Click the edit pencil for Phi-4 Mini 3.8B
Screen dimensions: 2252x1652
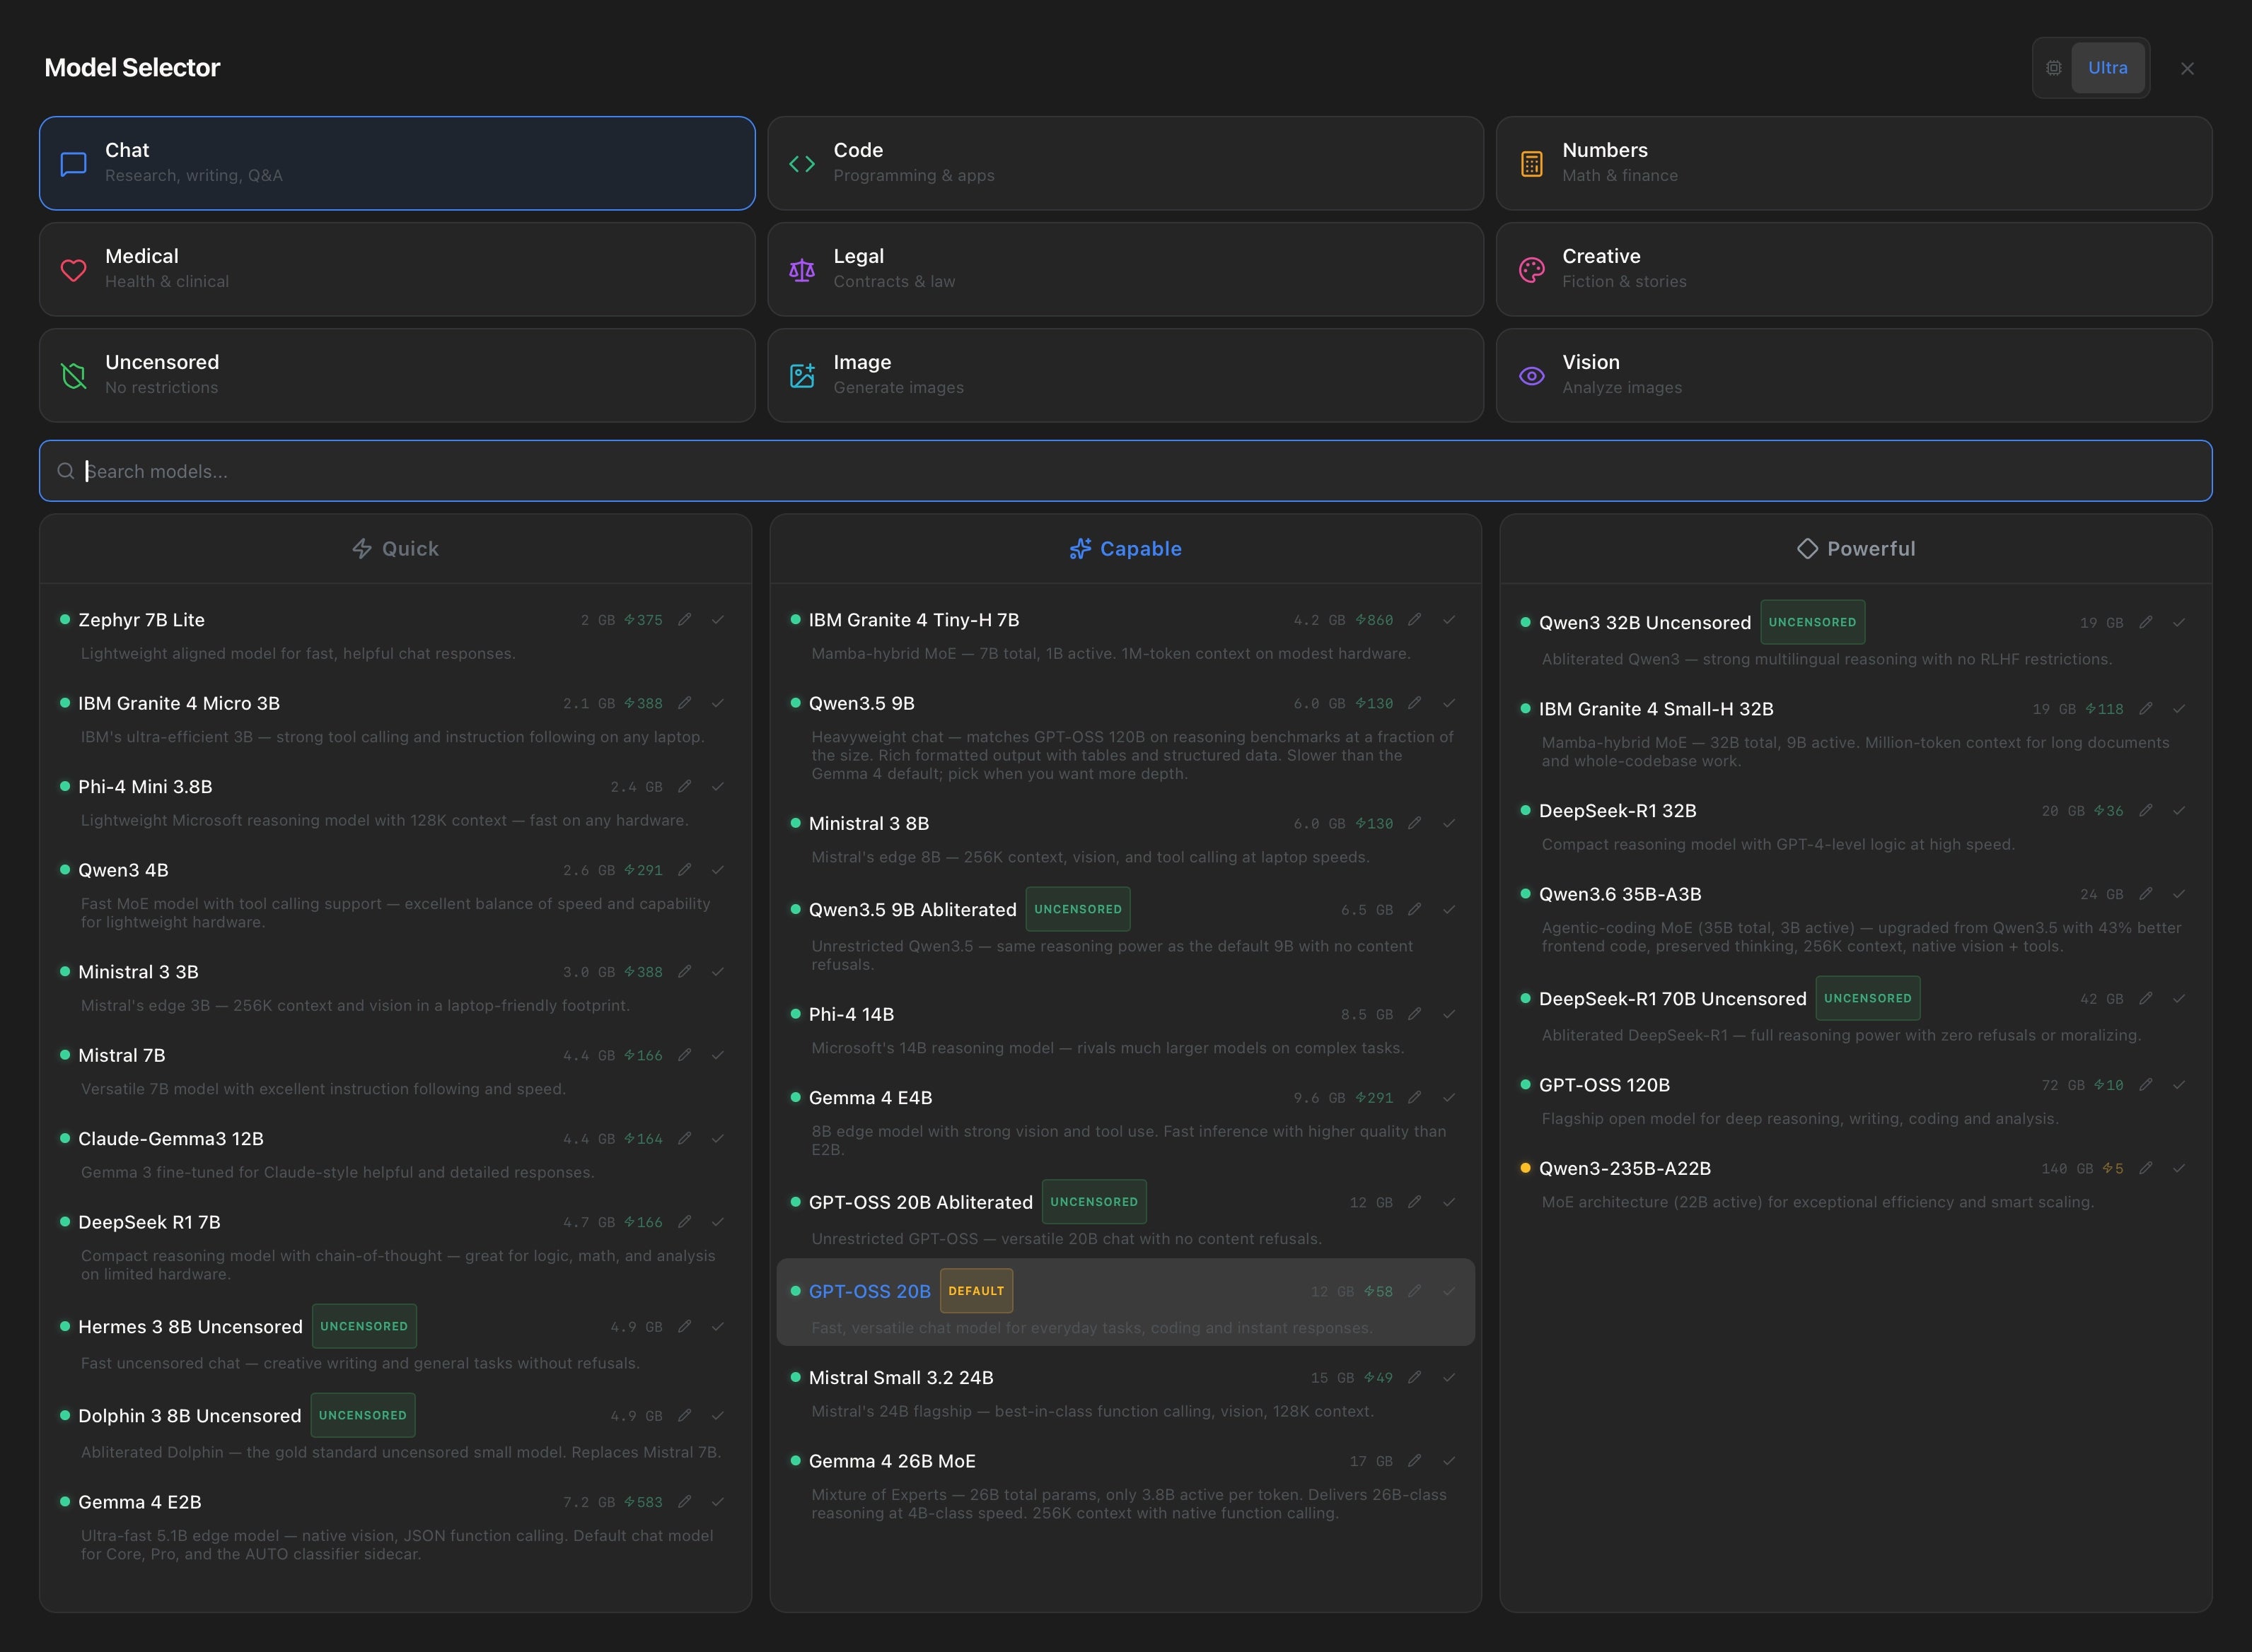coord(685,787)
